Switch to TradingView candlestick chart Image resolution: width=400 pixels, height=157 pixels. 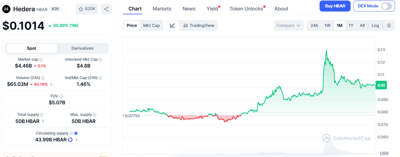(x=199, y=25)
